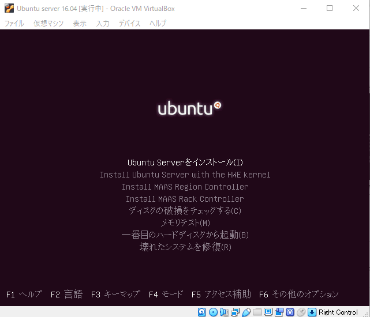
Task: Click F2 言語 language option
Action: (66, 295)
